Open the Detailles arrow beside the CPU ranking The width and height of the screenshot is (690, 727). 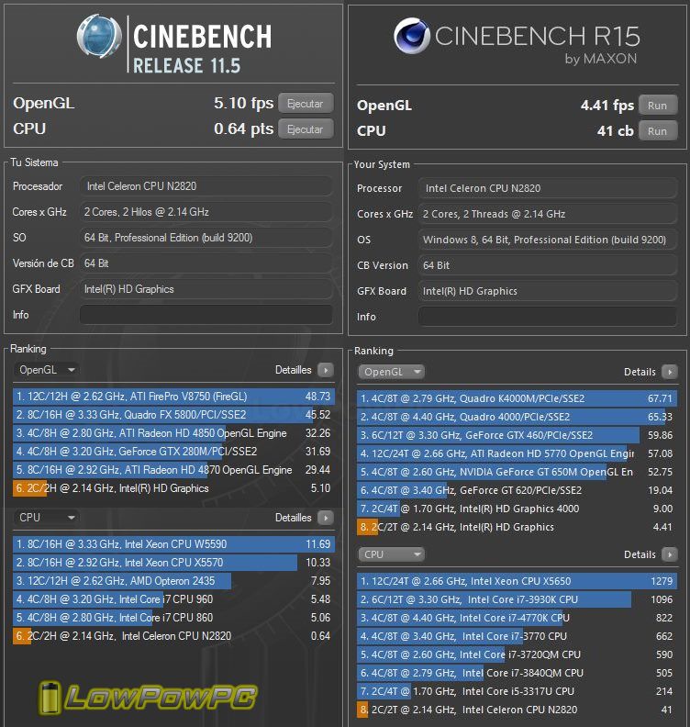(326, 518)
